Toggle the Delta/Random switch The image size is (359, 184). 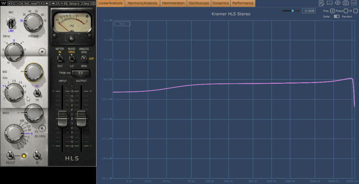coord(336,17)
